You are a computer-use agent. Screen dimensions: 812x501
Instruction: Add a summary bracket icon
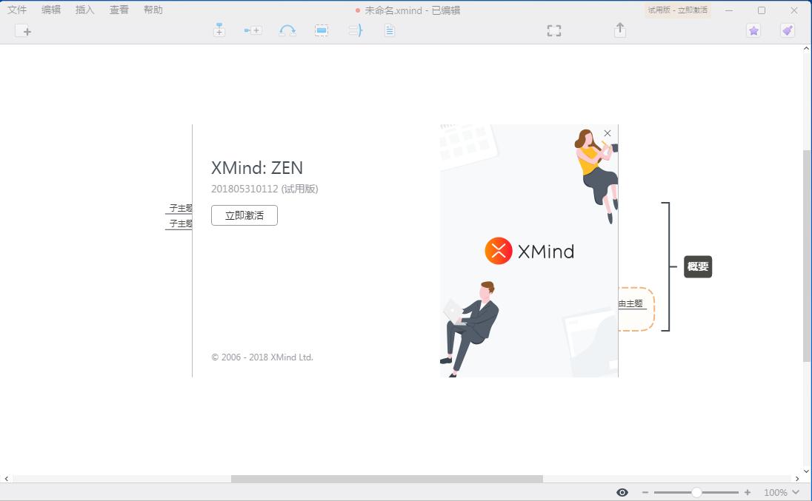(x=356, y=30)
